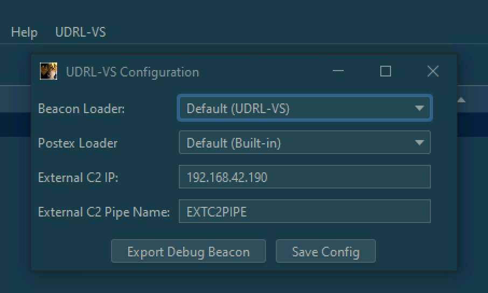Open the Help menu

pos(24,32)
